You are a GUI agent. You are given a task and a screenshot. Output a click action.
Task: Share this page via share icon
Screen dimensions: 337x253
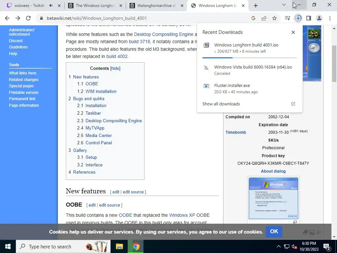[x=264, y=18]
